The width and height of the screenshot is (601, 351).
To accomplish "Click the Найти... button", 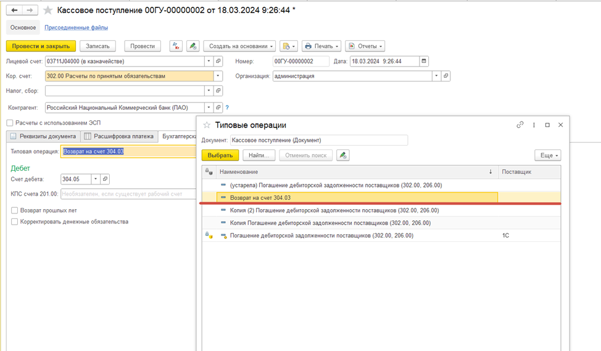I will (259, 155).
